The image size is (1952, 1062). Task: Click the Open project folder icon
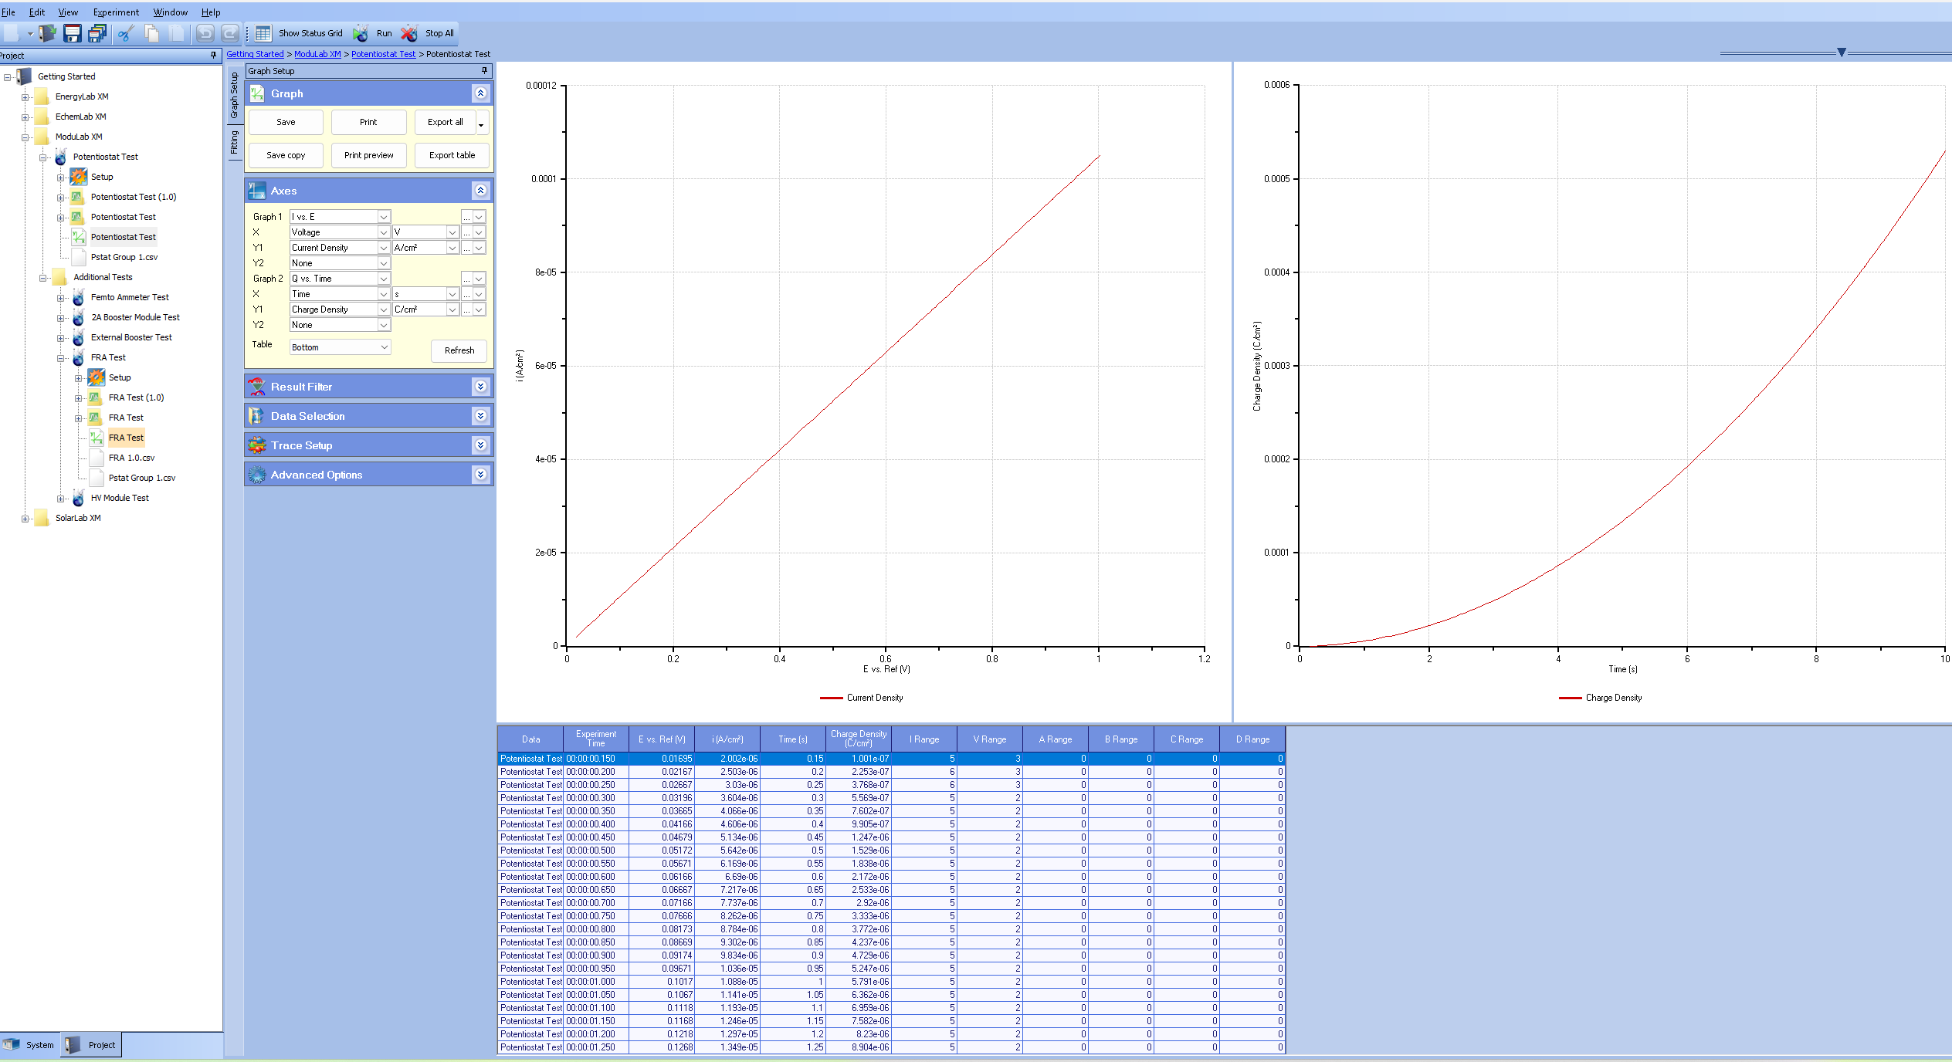pos(48,33)
